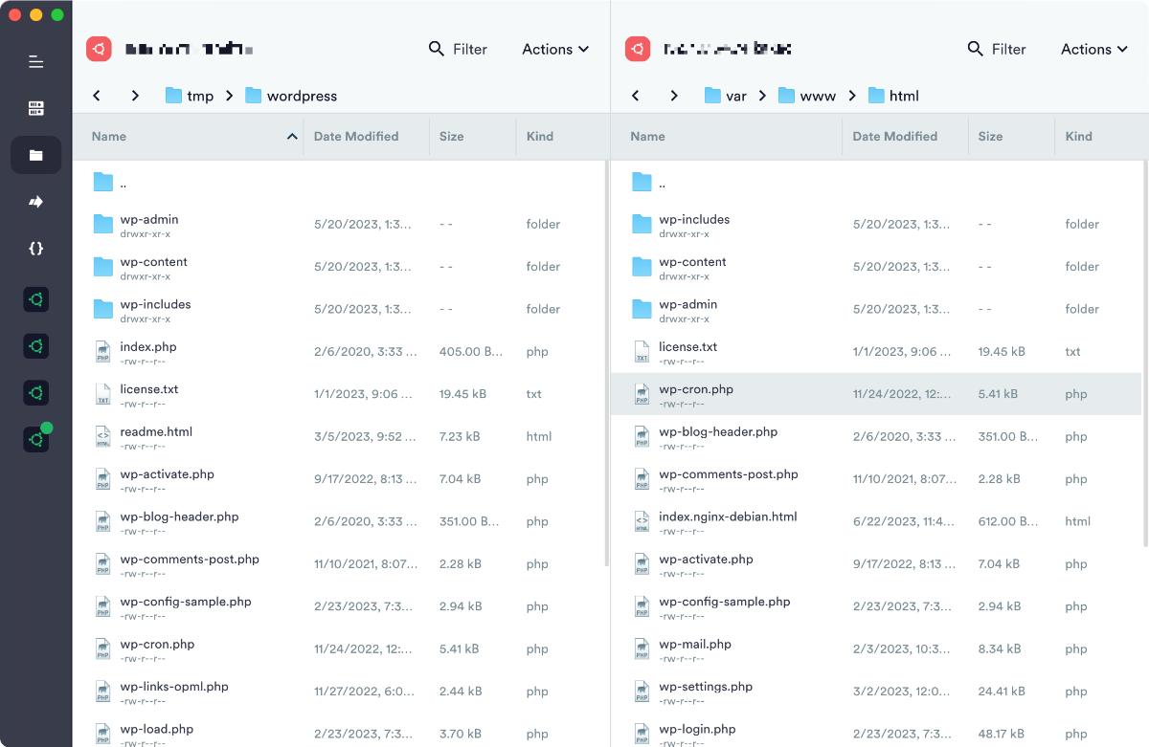
Task: Select wp-links-opml.php file
Action: click(x=338, y=691)
